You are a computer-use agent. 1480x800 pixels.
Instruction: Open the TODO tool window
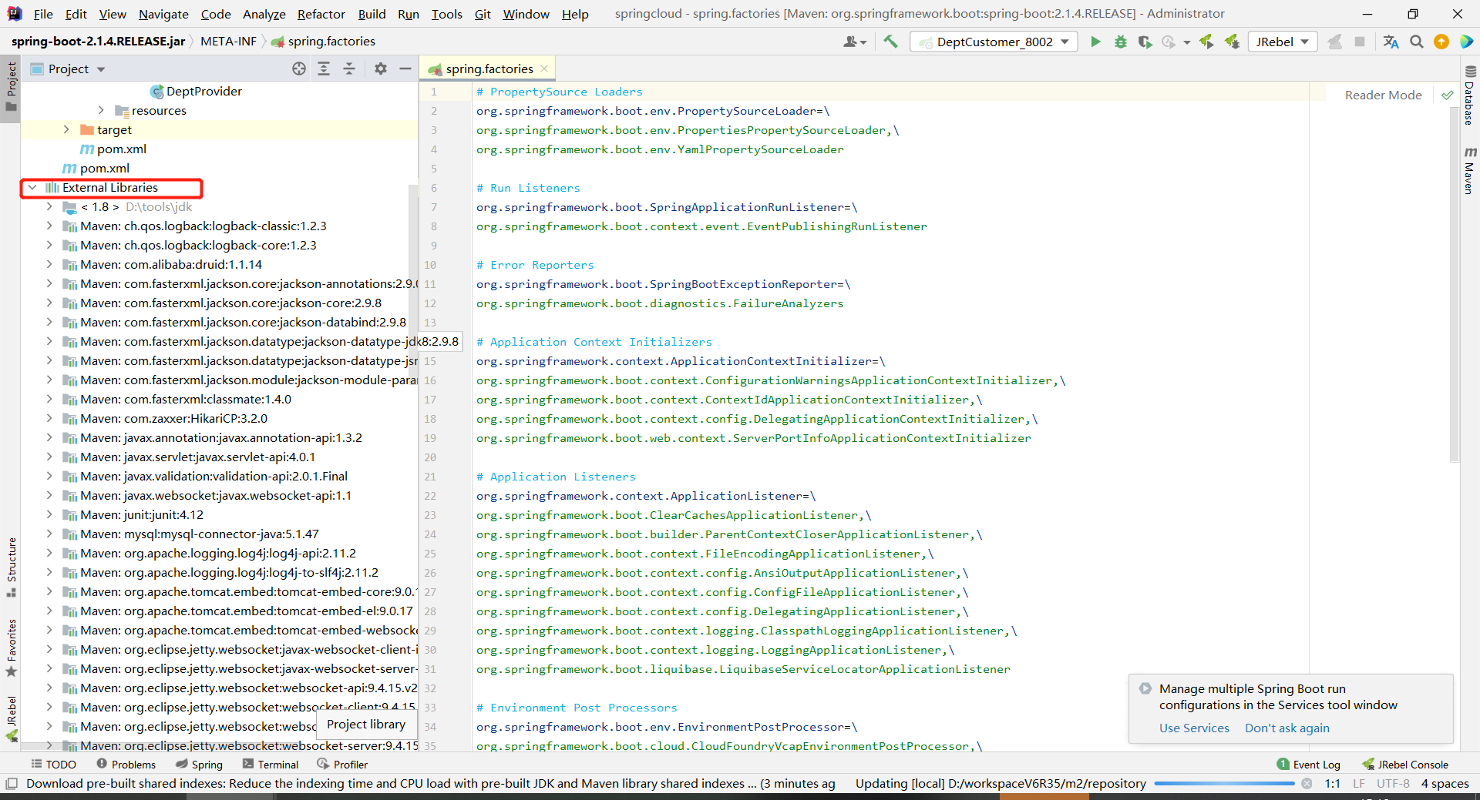(x=54, y=764)
